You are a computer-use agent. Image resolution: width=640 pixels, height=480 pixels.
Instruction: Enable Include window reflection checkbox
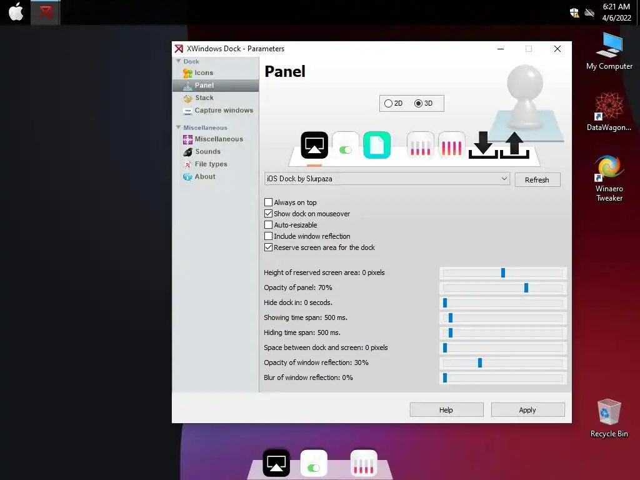coord(268,236)
